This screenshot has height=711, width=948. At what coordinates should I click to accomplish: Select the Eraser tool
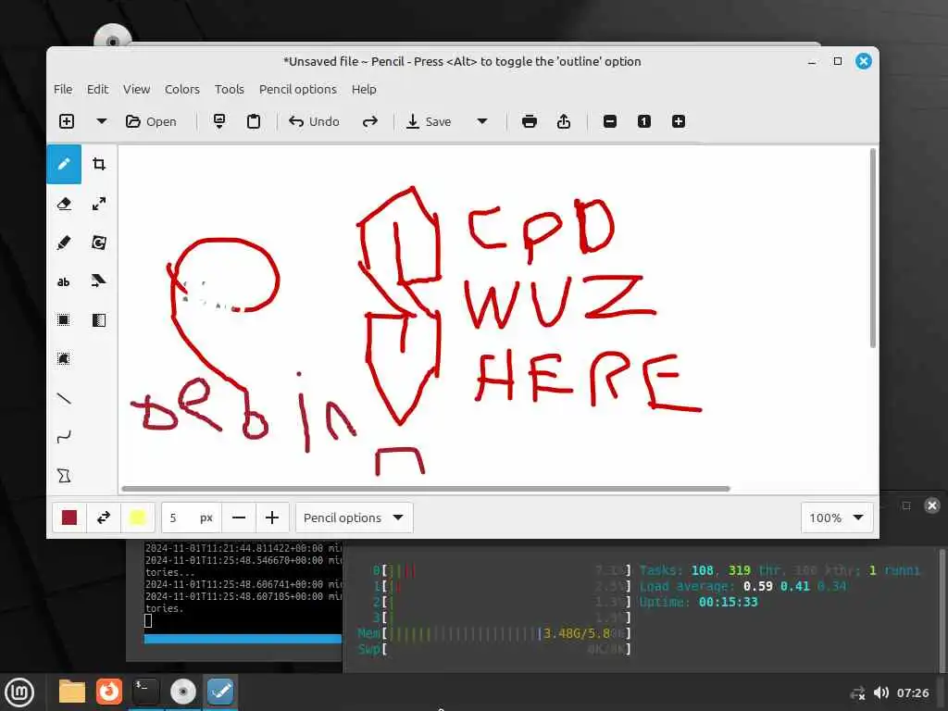tap(64, 204)
